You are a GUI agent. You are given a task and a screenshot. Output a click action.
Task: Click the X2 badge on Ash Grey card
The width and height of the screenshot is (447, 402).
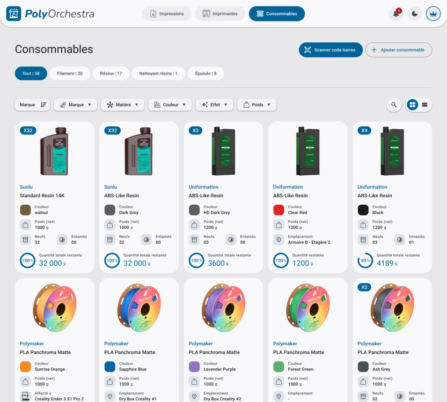click(x=364, y=287)
